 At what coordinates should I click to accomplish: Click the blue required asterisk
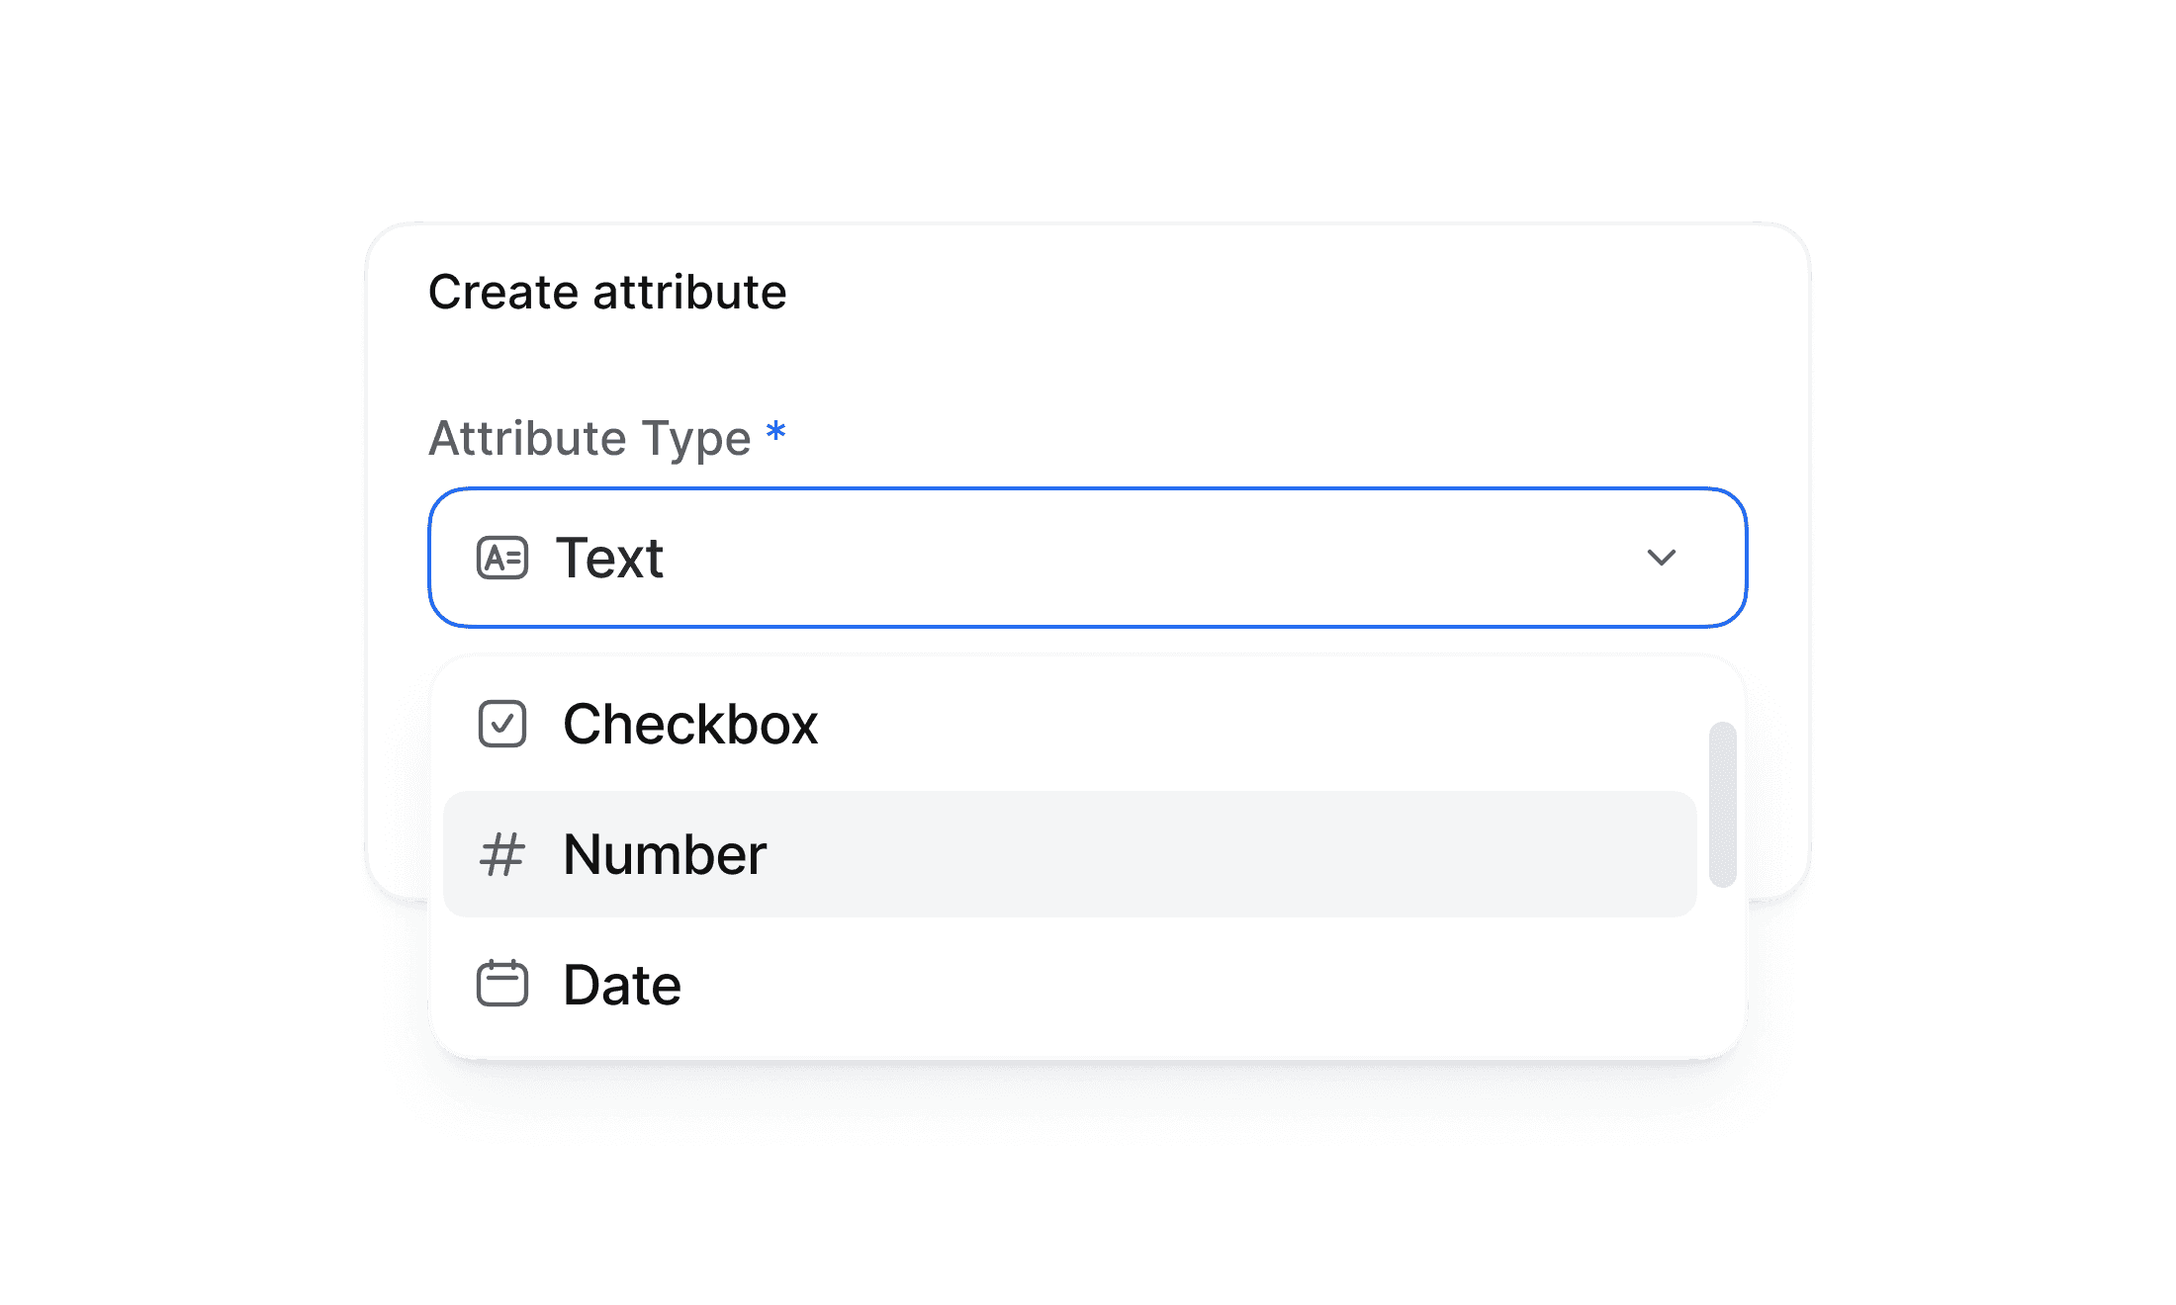point(776,432)
